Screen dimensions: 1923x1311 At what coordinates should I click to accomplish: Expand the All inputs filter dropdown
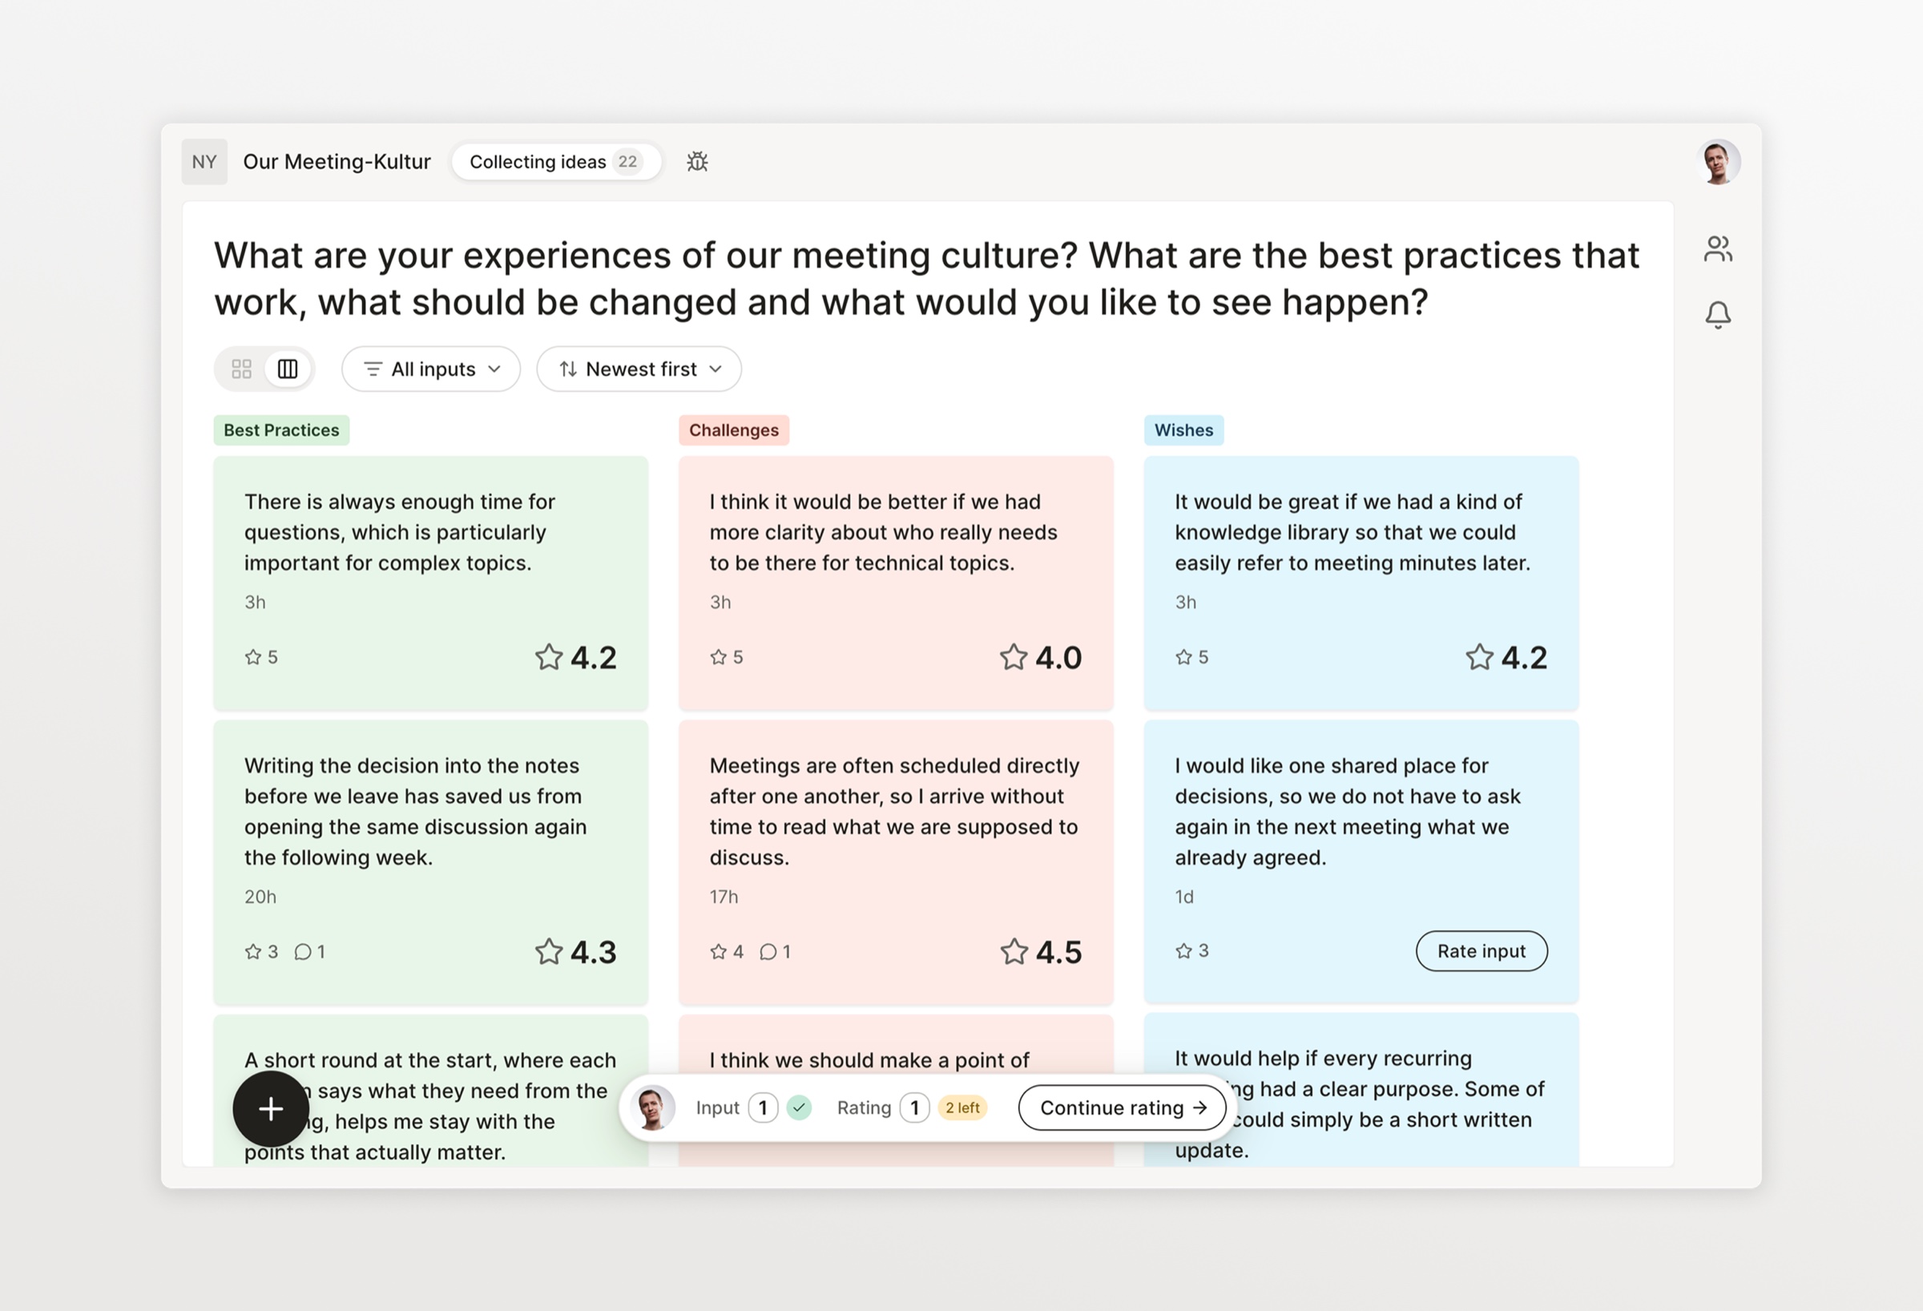pyautogui.click(x=431, y=369)
